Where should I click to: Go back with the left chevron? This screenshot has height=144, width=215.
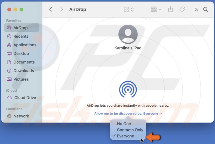(x=51, y=10)
